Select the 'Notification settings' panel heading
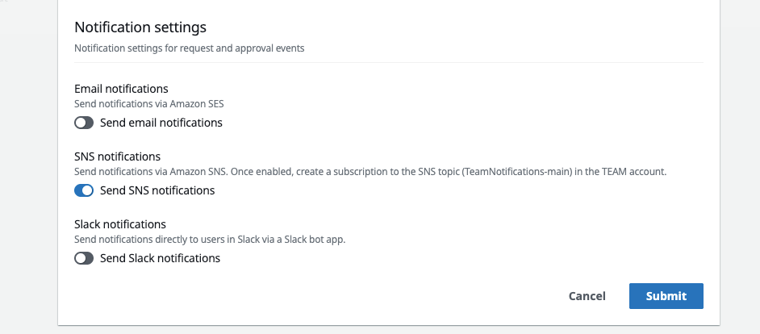The image size is (760, 334). click(x=140, y=27)
